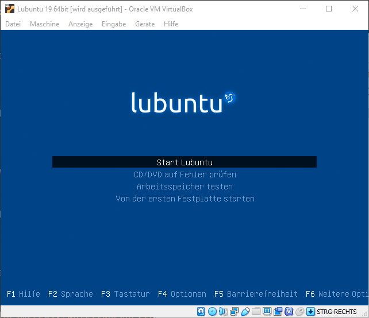
Task: Click F4 Optionen option
Action: 182,294
